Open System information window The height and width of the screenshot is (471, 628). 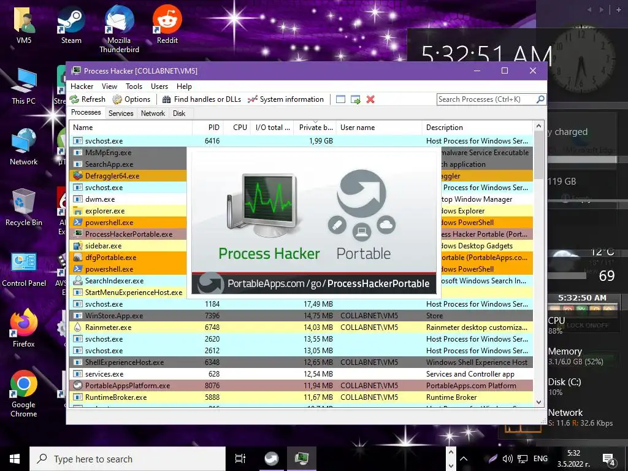(x=286, y=99)
